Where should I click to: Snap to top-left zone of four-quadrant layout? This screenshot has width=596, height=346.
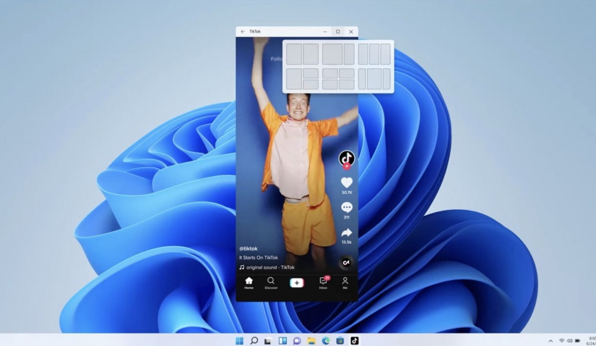coord(330,74)
